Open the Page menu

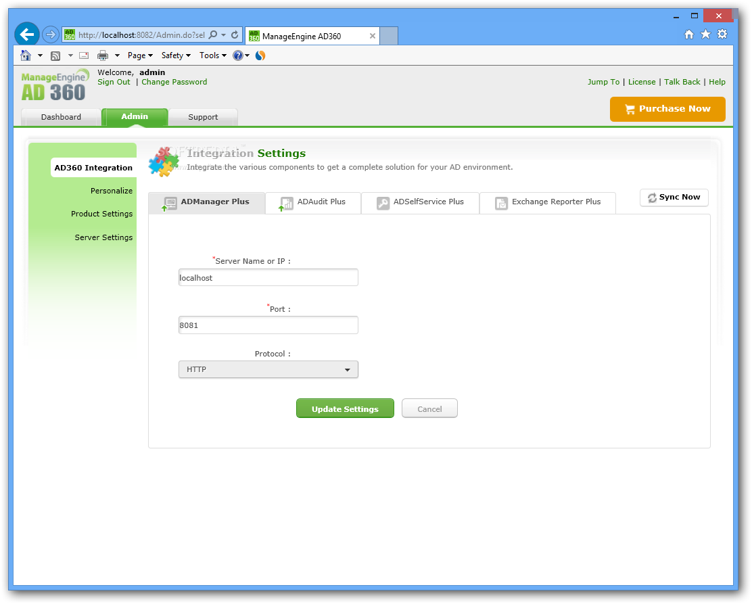[x=140, y=55]
